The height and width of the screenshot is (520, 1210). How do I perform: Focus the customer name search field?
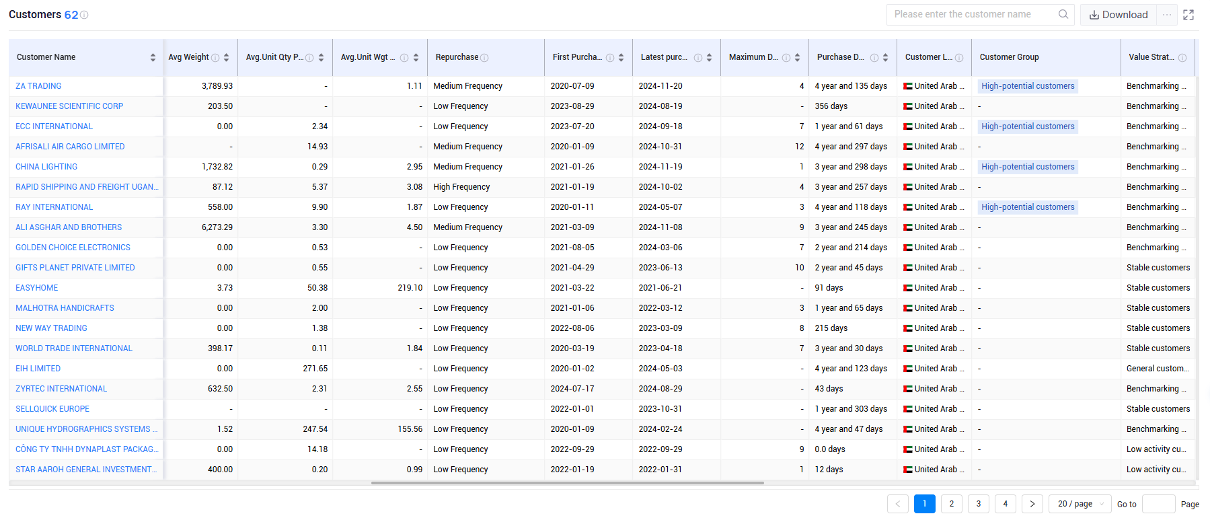click(x=972, y=14)
